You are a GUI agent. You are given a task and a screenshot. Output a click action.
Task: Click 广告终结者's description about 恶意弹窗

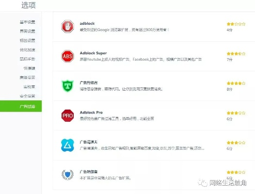[x=121, y=89]
